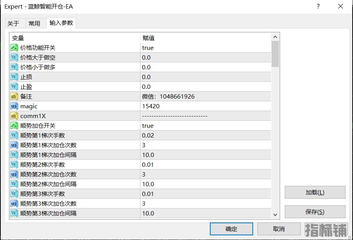
Task: Click the 0.01 value for 顺势第2梯次手数
Action: 206,165
